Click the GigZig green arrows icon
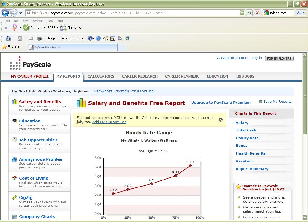Viewport: 308px width, 222px height. 14,197
